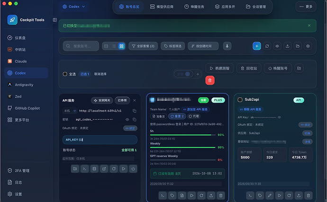The height and width of the screenshot is (202, 327).
Task: Click the red delete selected button
Action: tap(210, 80)
